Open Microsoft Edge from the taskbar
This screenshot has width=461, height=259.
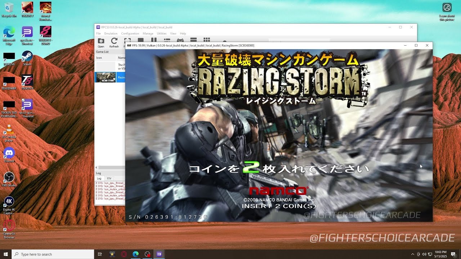pos(136,254)
